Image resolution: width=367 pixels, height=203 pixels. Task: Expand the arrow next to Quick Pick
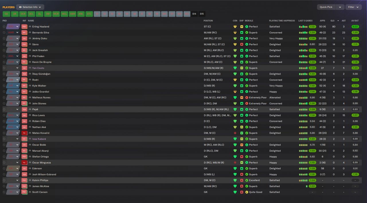340,7
